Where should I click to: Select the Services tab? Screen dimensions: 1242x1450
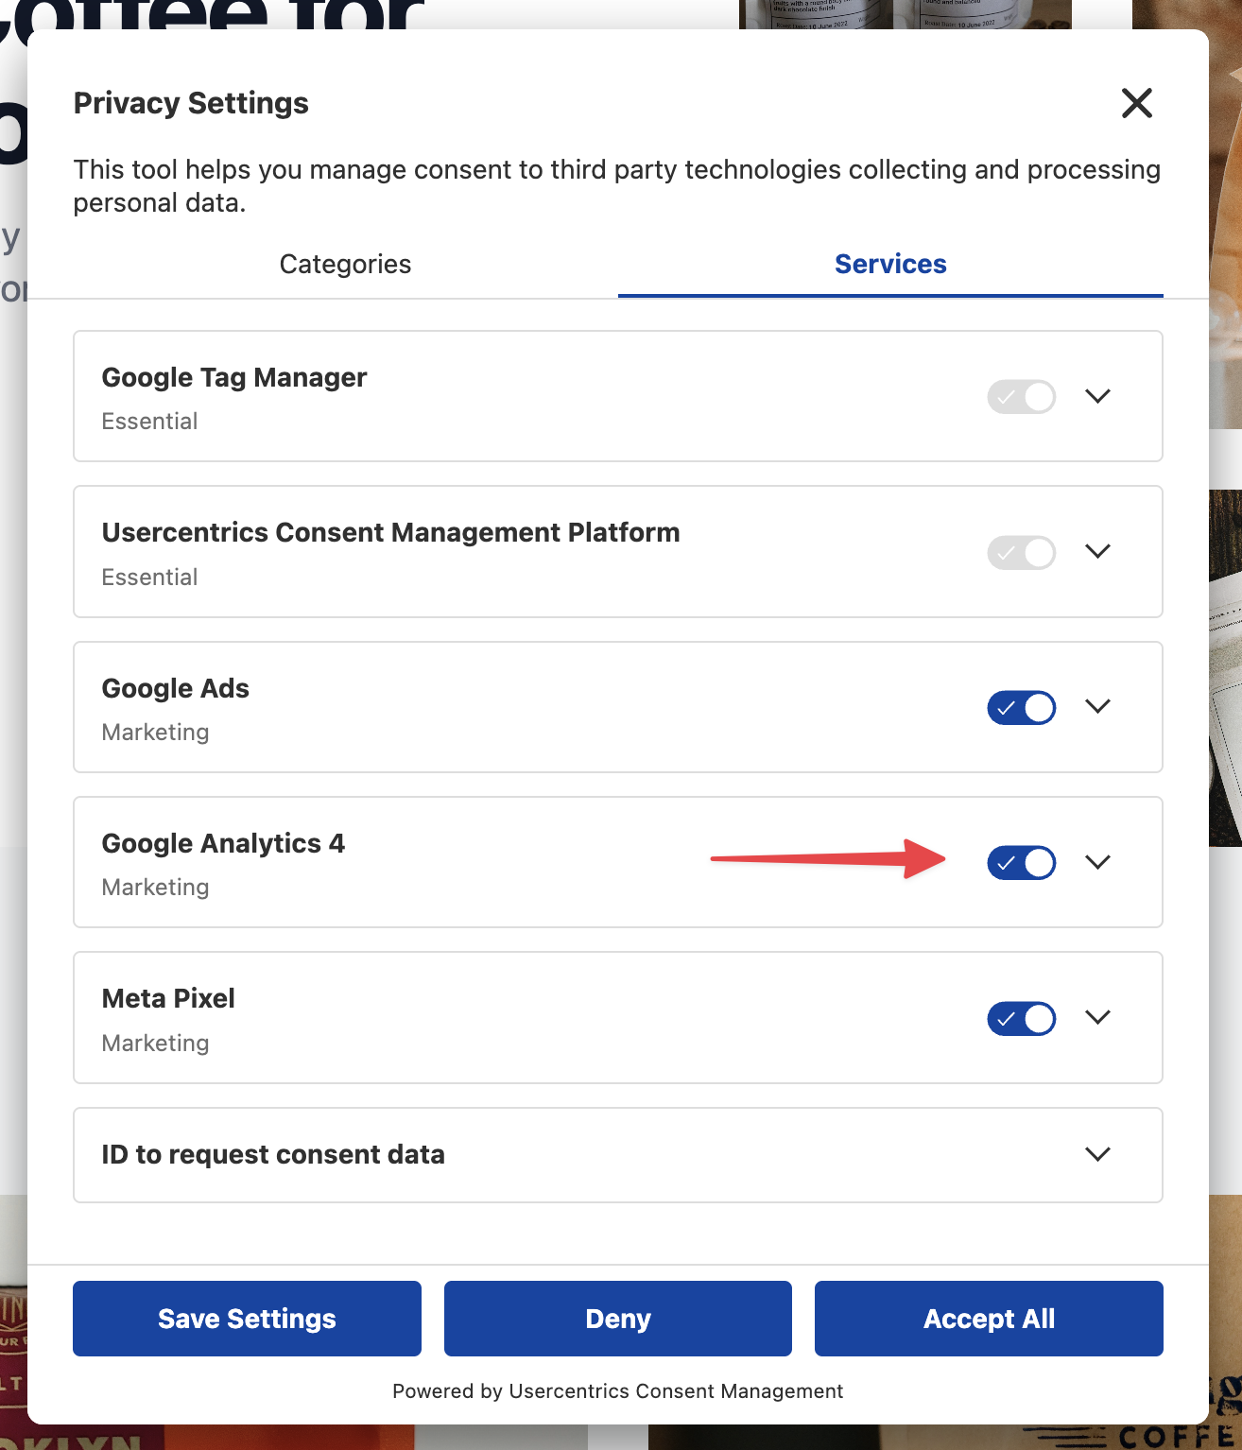[x=890, y=265]
